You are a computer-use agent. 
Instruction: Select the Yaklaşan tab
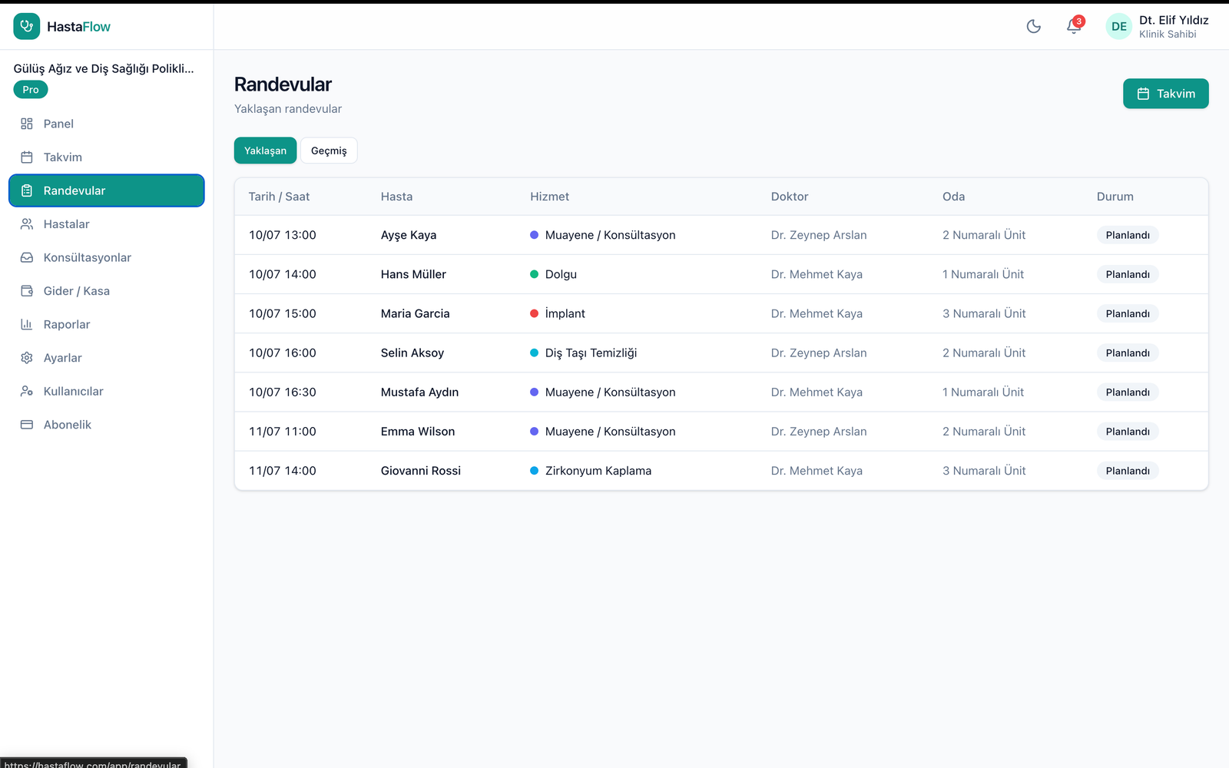[x=265, y=151]
